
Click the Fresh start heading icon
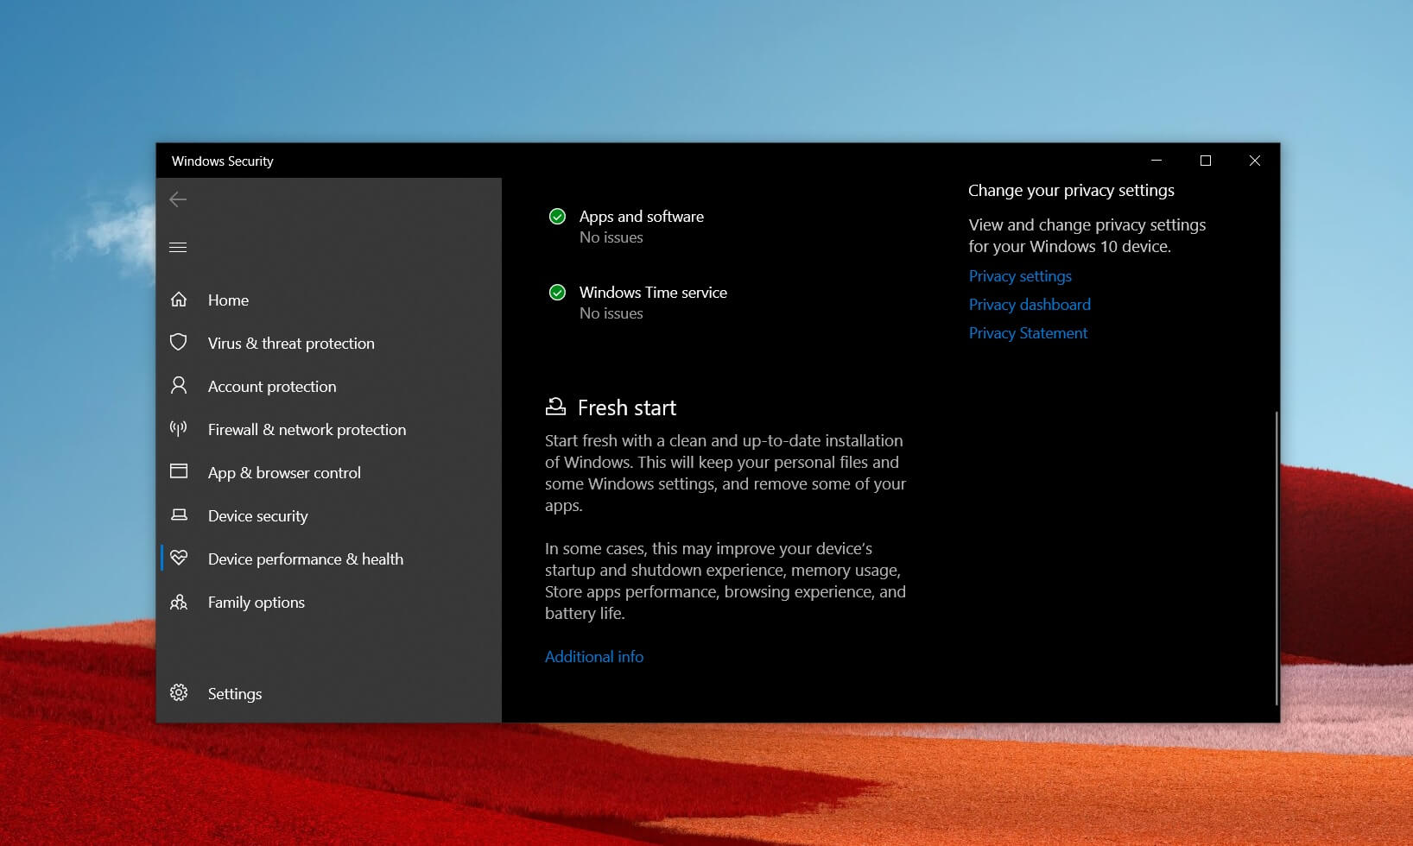tap(555, 407)
